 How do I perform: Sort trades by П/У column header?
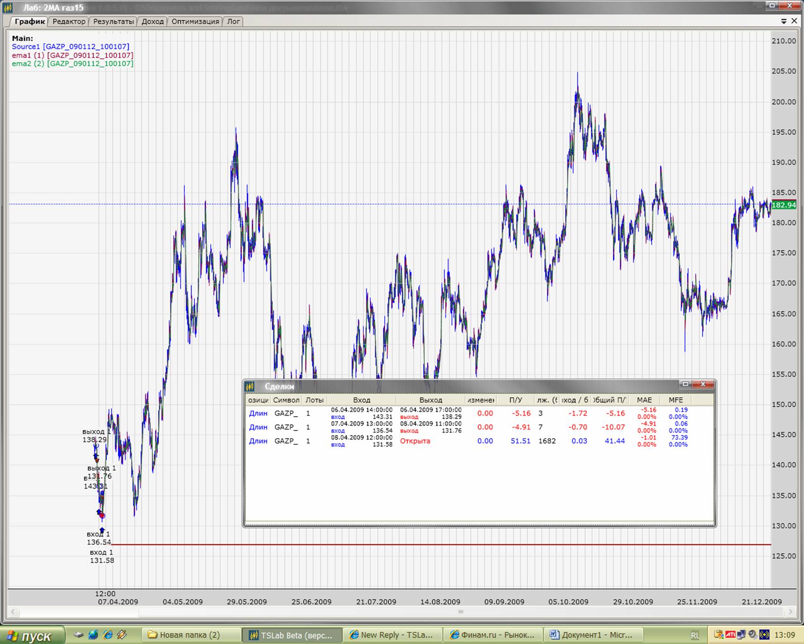point(515,400)
